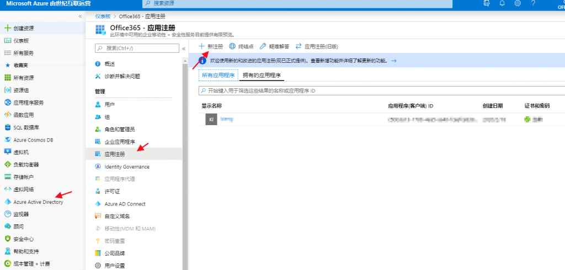Switch to the Owned applications tab

[x=262, y=75]
